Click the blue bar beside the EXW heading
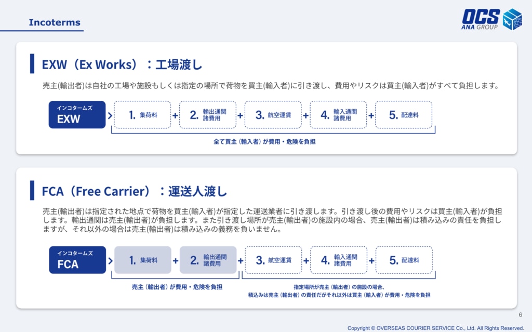 coord(32,64)
